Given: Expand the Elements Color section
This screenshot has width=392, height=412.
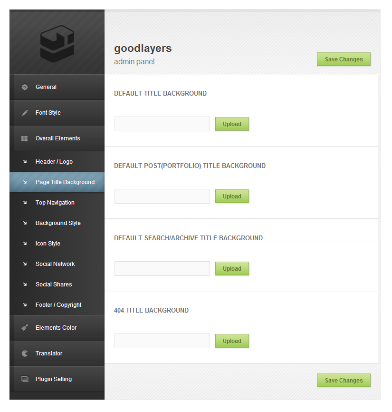Looking at the screenshot, I should 56,328.
